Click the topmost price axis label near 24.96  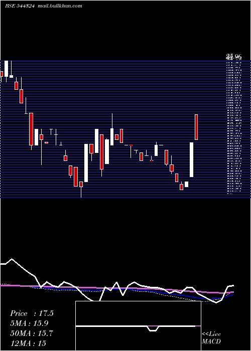click(234, 57)
